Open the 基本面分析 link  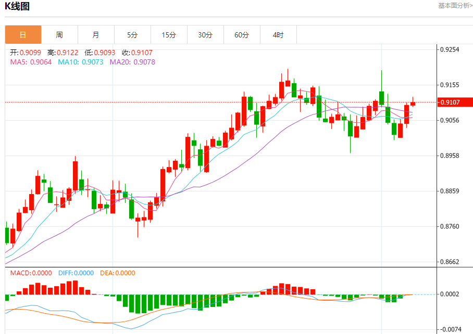[x=455, y=6]
